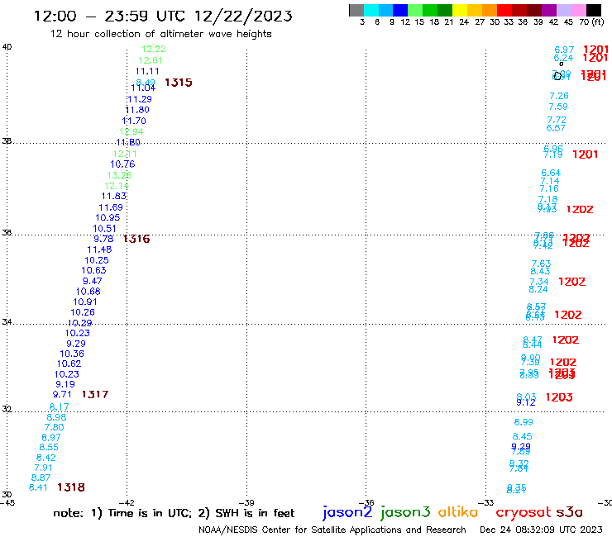This screenshot has height=537, width=612.
Task: Click the purple swatch for 42 ft
Action: click(x=549, y=10)
